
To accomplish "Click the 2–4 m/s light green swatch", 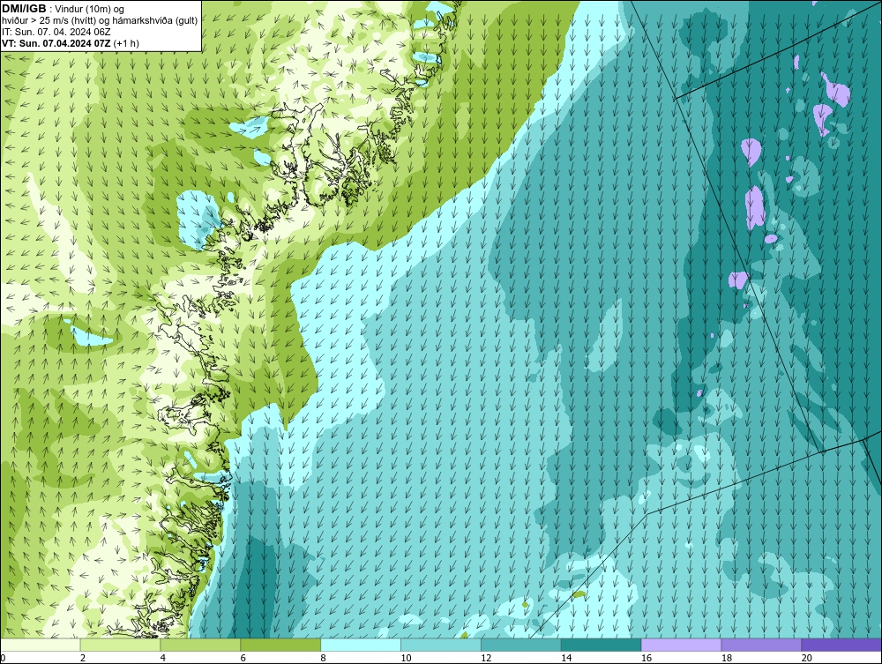I will point(120,645).
